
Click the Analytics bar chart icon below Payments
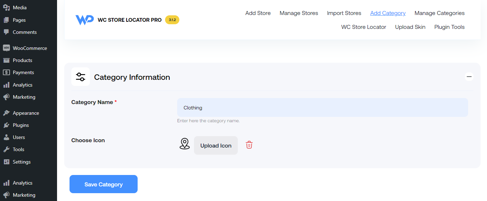coord(6,85)
